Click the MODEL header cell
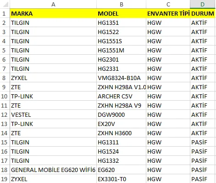The image size is (216, 183). tap(122, 13)
